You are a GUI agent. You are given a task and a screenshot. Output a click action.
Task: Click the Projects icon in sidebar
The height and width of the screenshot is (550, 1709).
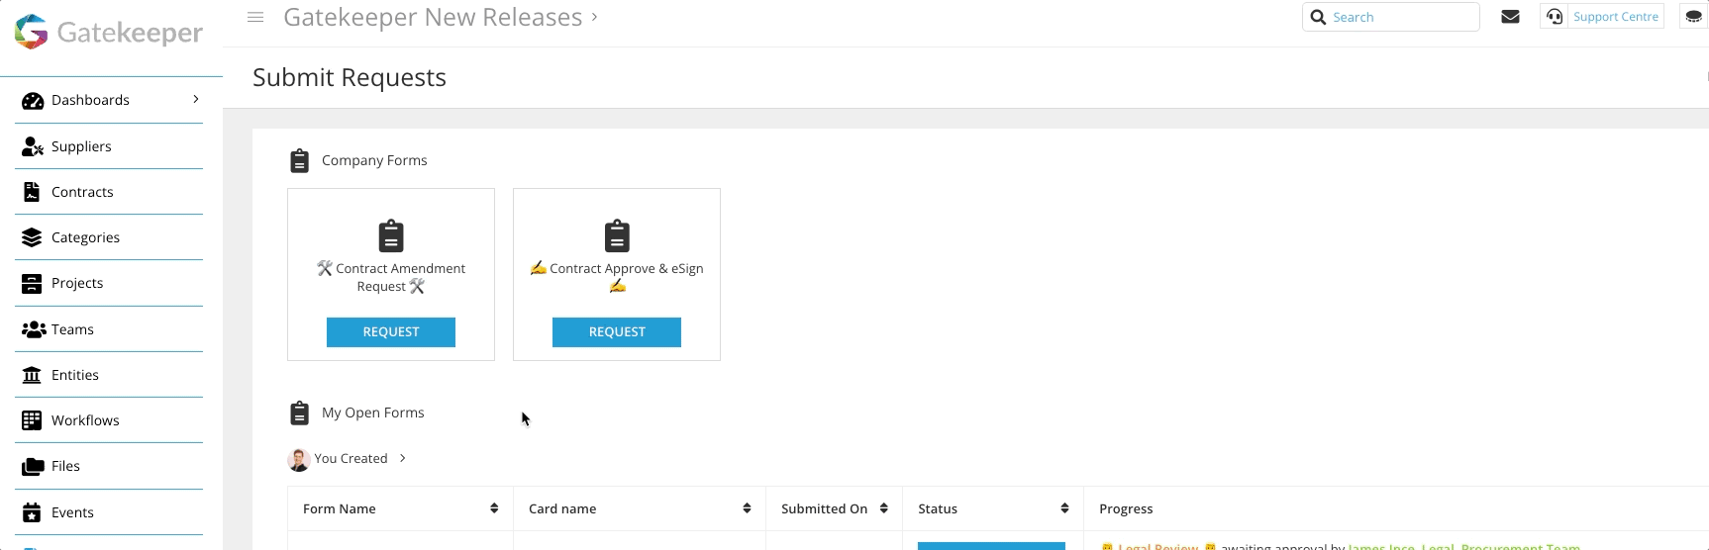(32, 283)
